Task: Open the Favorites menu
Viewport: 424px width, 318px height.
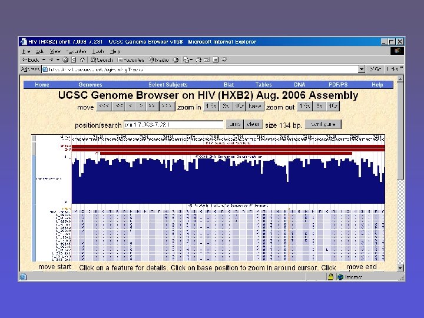Action: pyautogui.click(x=76, y=51)
